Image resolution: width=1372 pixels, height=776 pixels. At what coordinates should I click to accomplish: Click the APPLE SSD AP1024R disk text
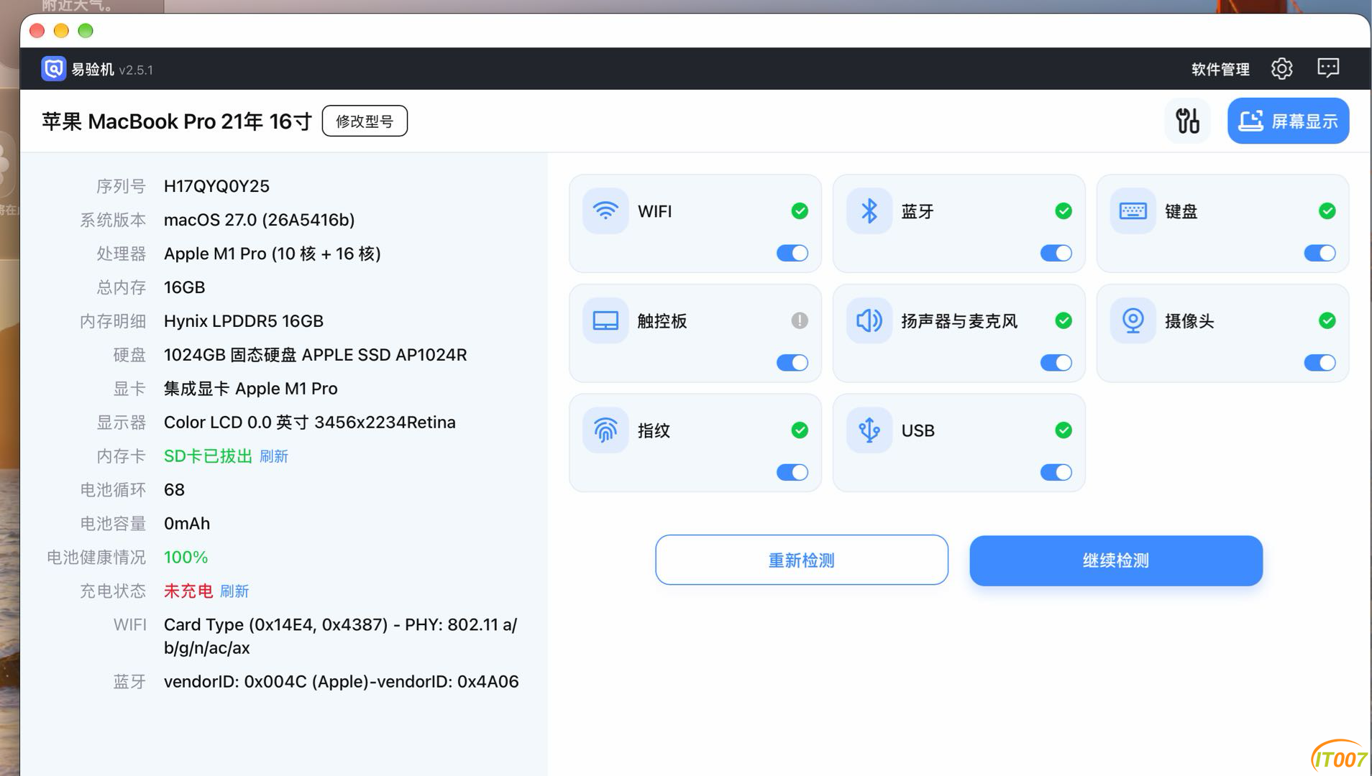pyautogui.click(x=315, y=355)
